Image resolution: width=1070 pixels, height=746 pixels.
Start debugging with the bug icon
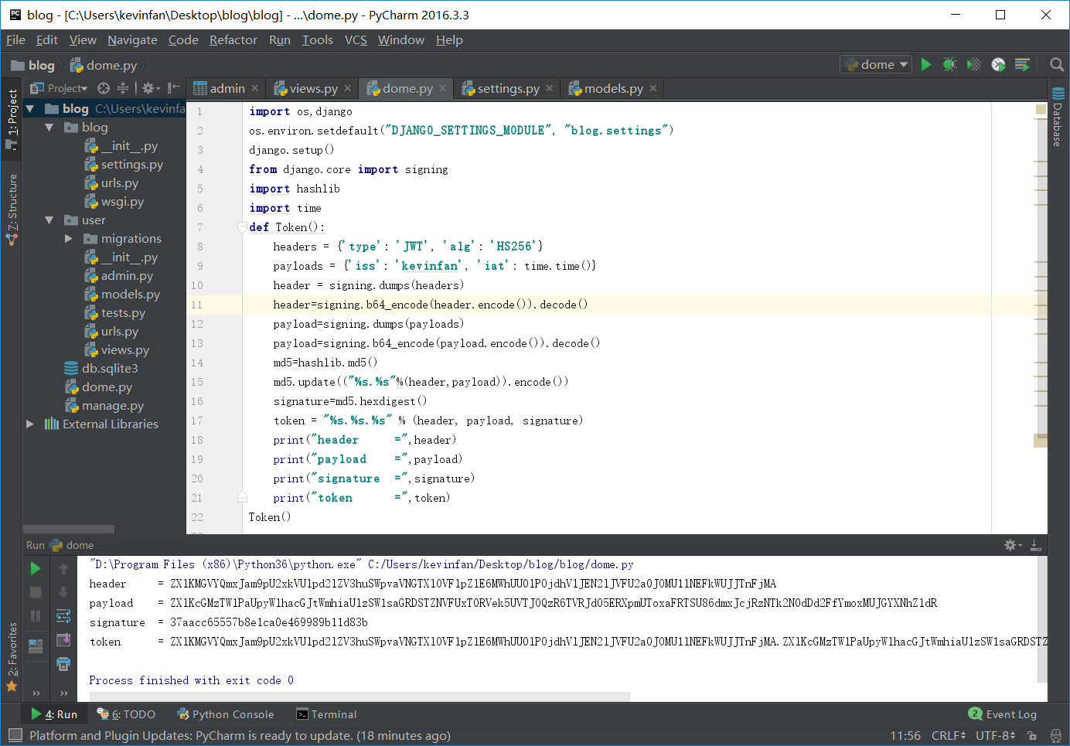[950, 65]
